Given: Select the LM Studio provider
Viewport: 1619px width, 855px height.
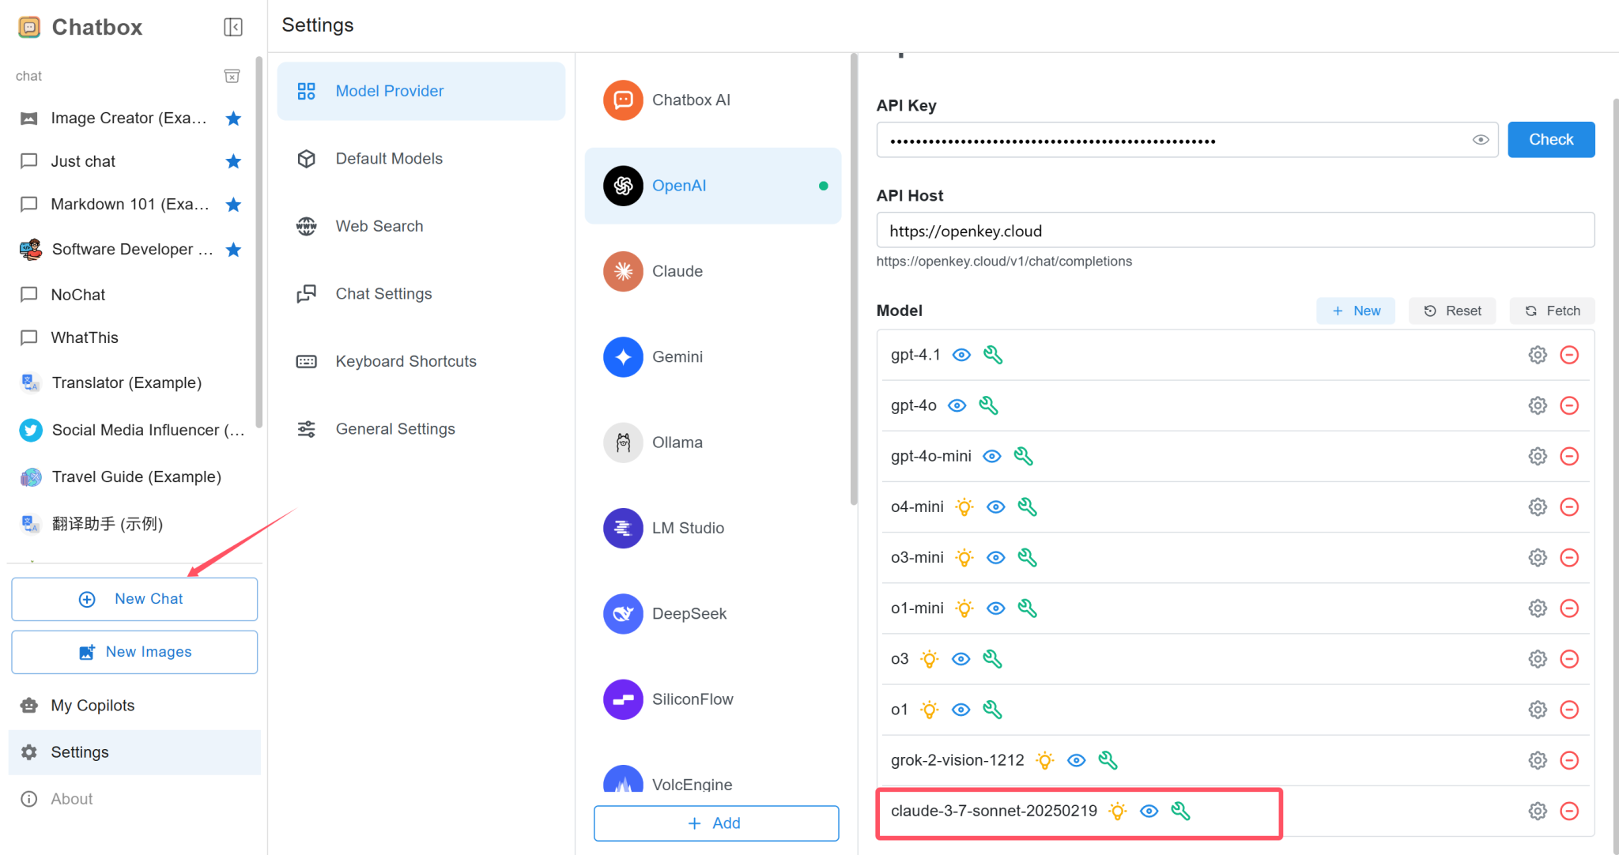Looking at the screenshot, I should [713, 528].
